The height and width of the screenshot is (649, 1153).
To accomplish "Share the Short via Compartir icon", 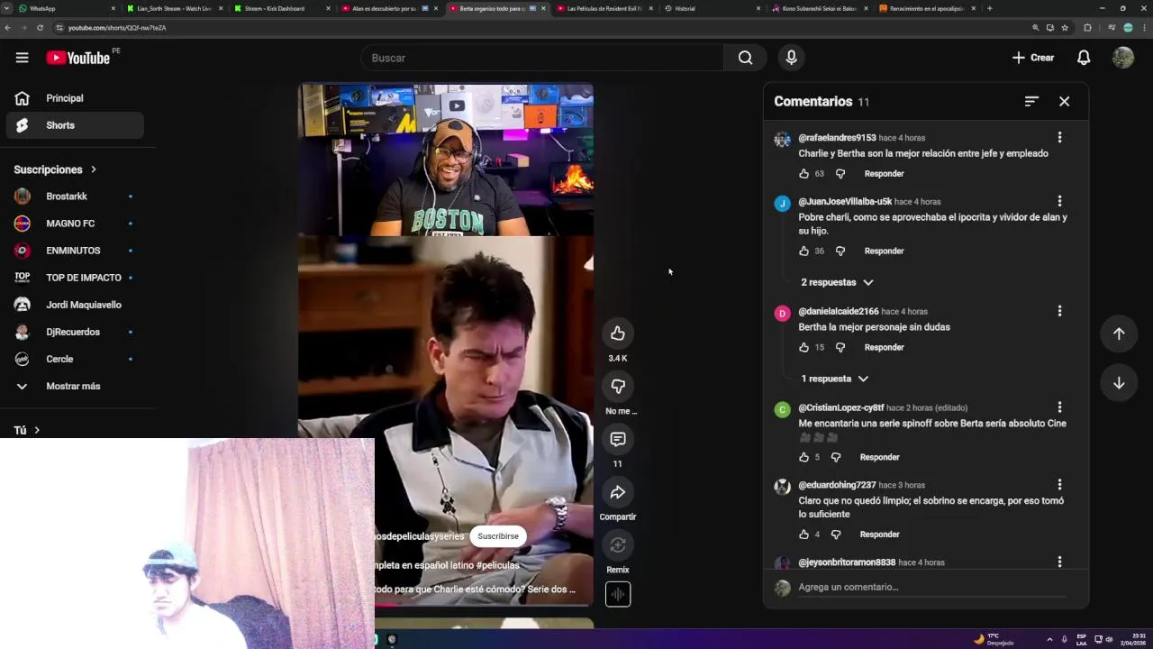I will tap(618, 492).
